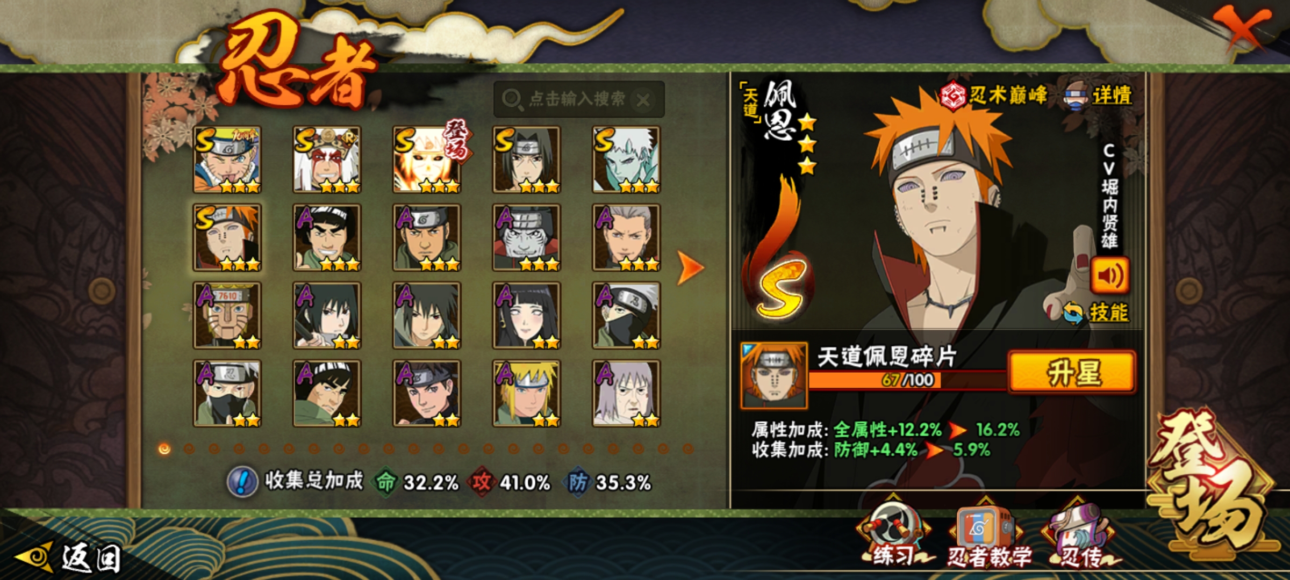Select the S-rank Jiraiya portrait
1290x580 pixels.
(x=327, y=160)
